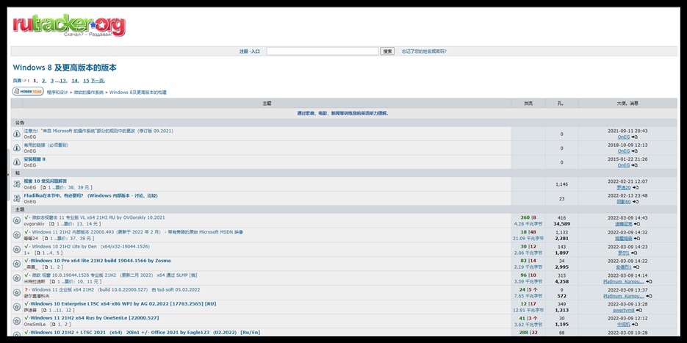Open the 入口 login link
Screen dimensions: 687x343
256,51
